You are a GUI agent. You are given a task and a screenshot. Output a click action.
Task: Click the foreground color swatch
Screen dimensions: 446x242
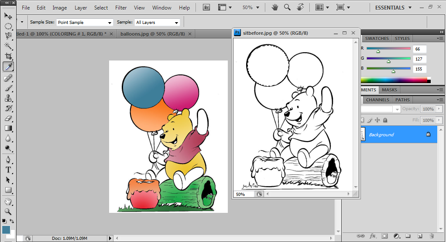coord(6,229)
